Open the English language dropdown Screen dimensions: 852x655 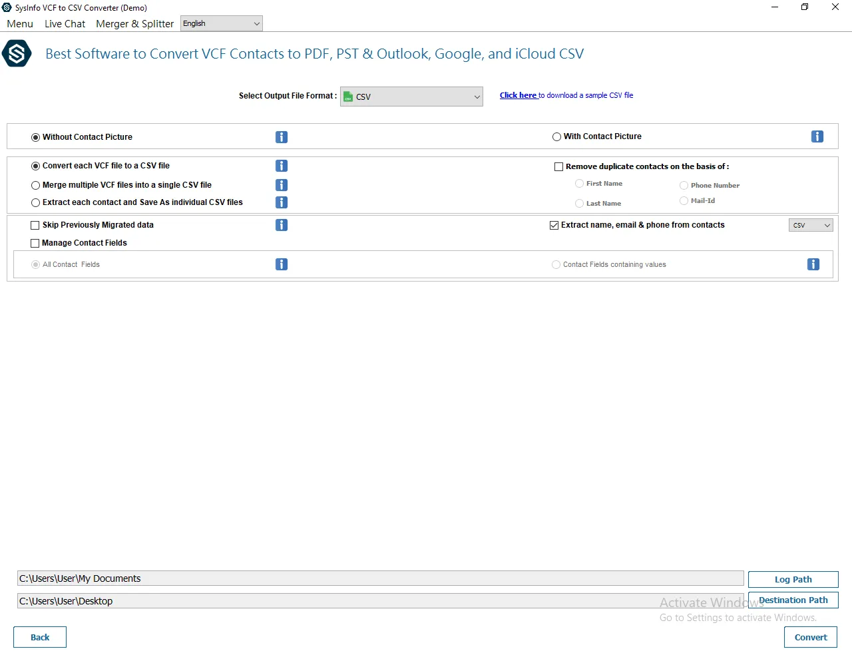pos(222,23)
